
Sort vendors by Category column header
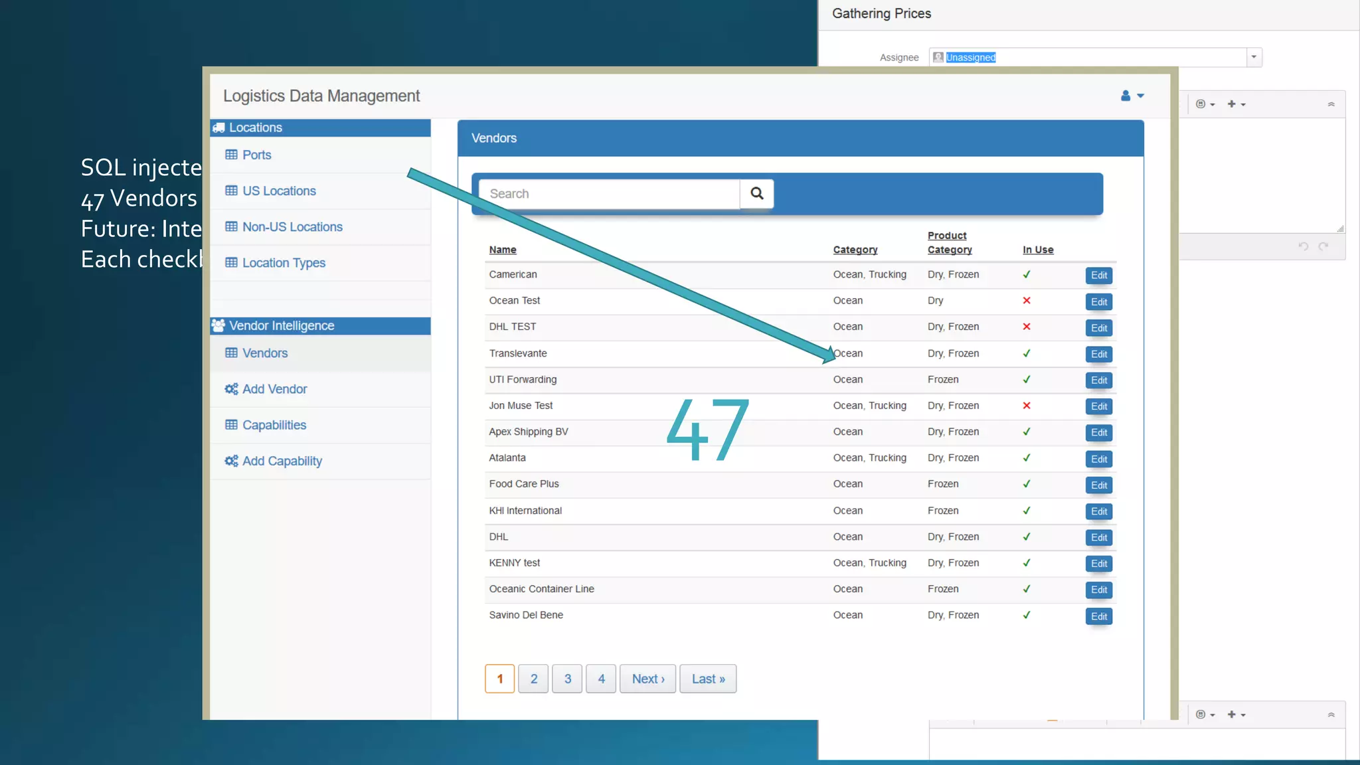[855, 250]
